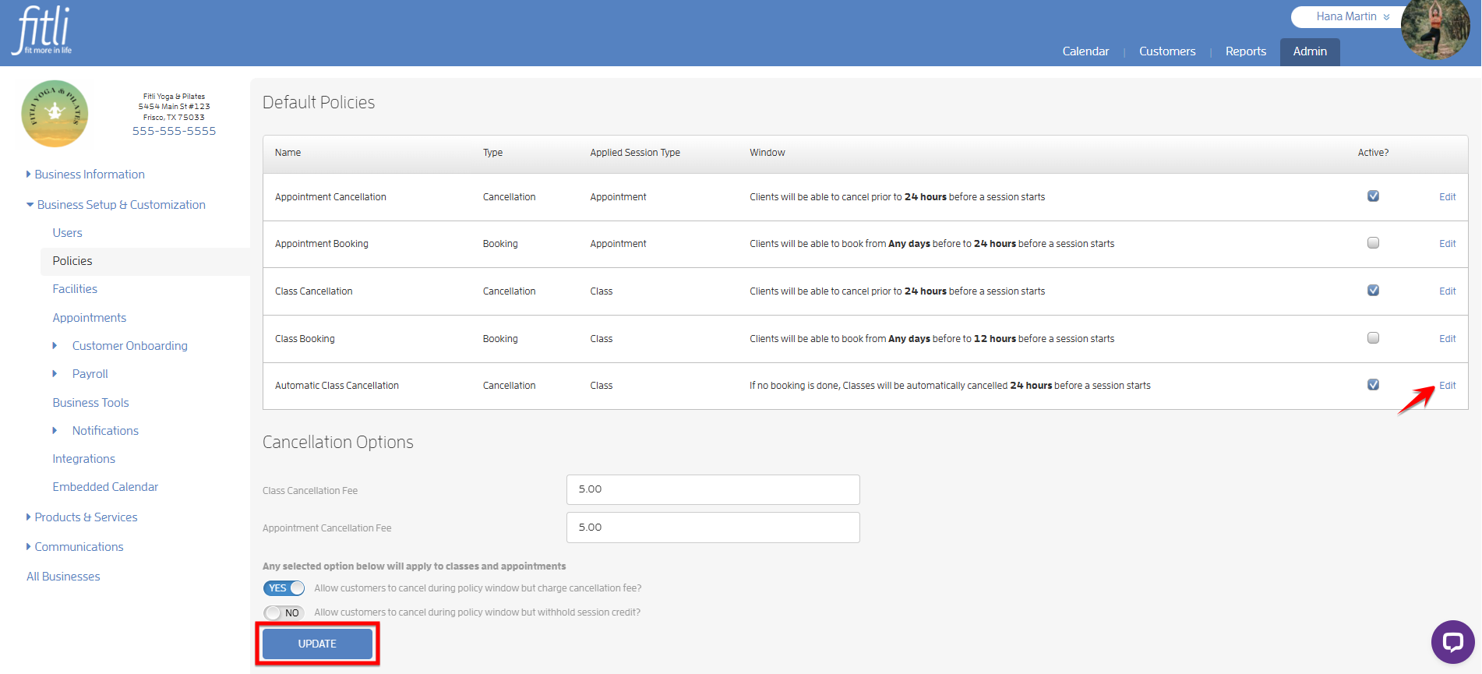The image size is (1482, 674).
Task: Go to the Customers tab
Action: 1167,51
